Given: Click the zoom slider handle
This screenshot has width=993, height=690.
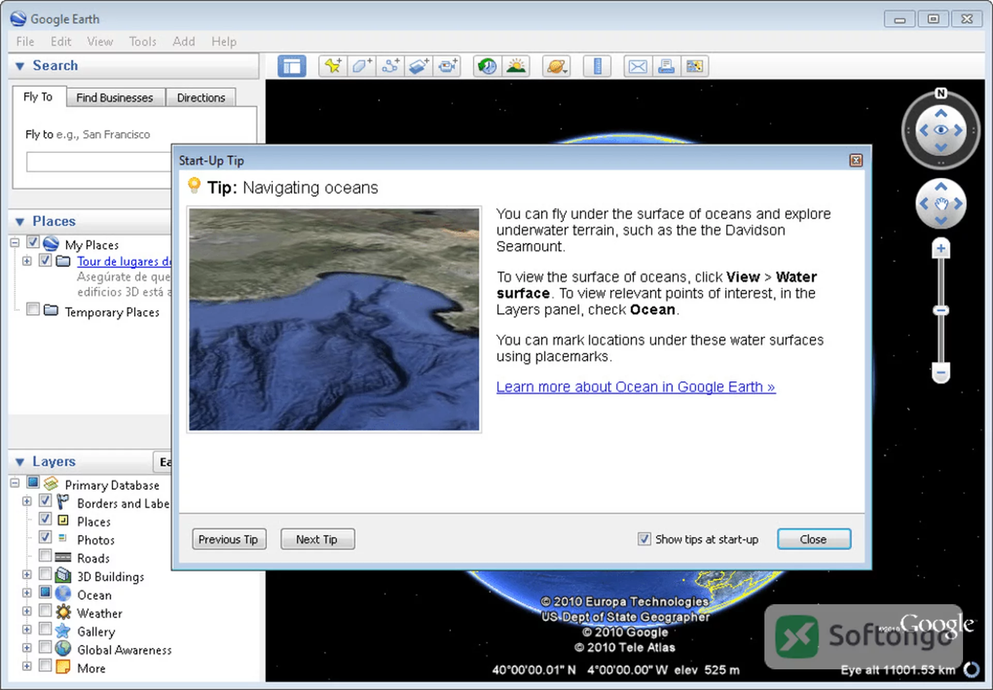Looking at the screenshot, I should tap(941, 310).
